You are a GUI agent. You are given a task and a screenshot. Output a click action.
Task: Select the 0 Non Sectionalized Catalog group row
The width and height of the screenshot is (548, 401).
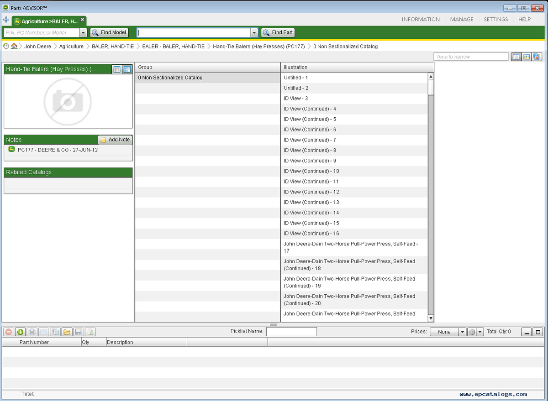(207, 78)
